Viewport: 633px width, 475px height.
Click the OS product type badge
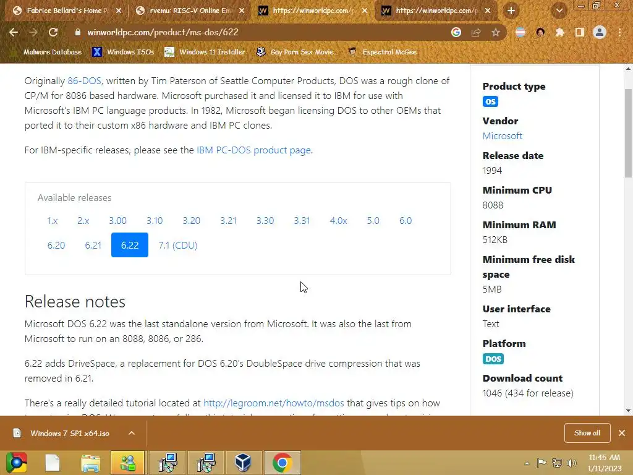[490, 101]
